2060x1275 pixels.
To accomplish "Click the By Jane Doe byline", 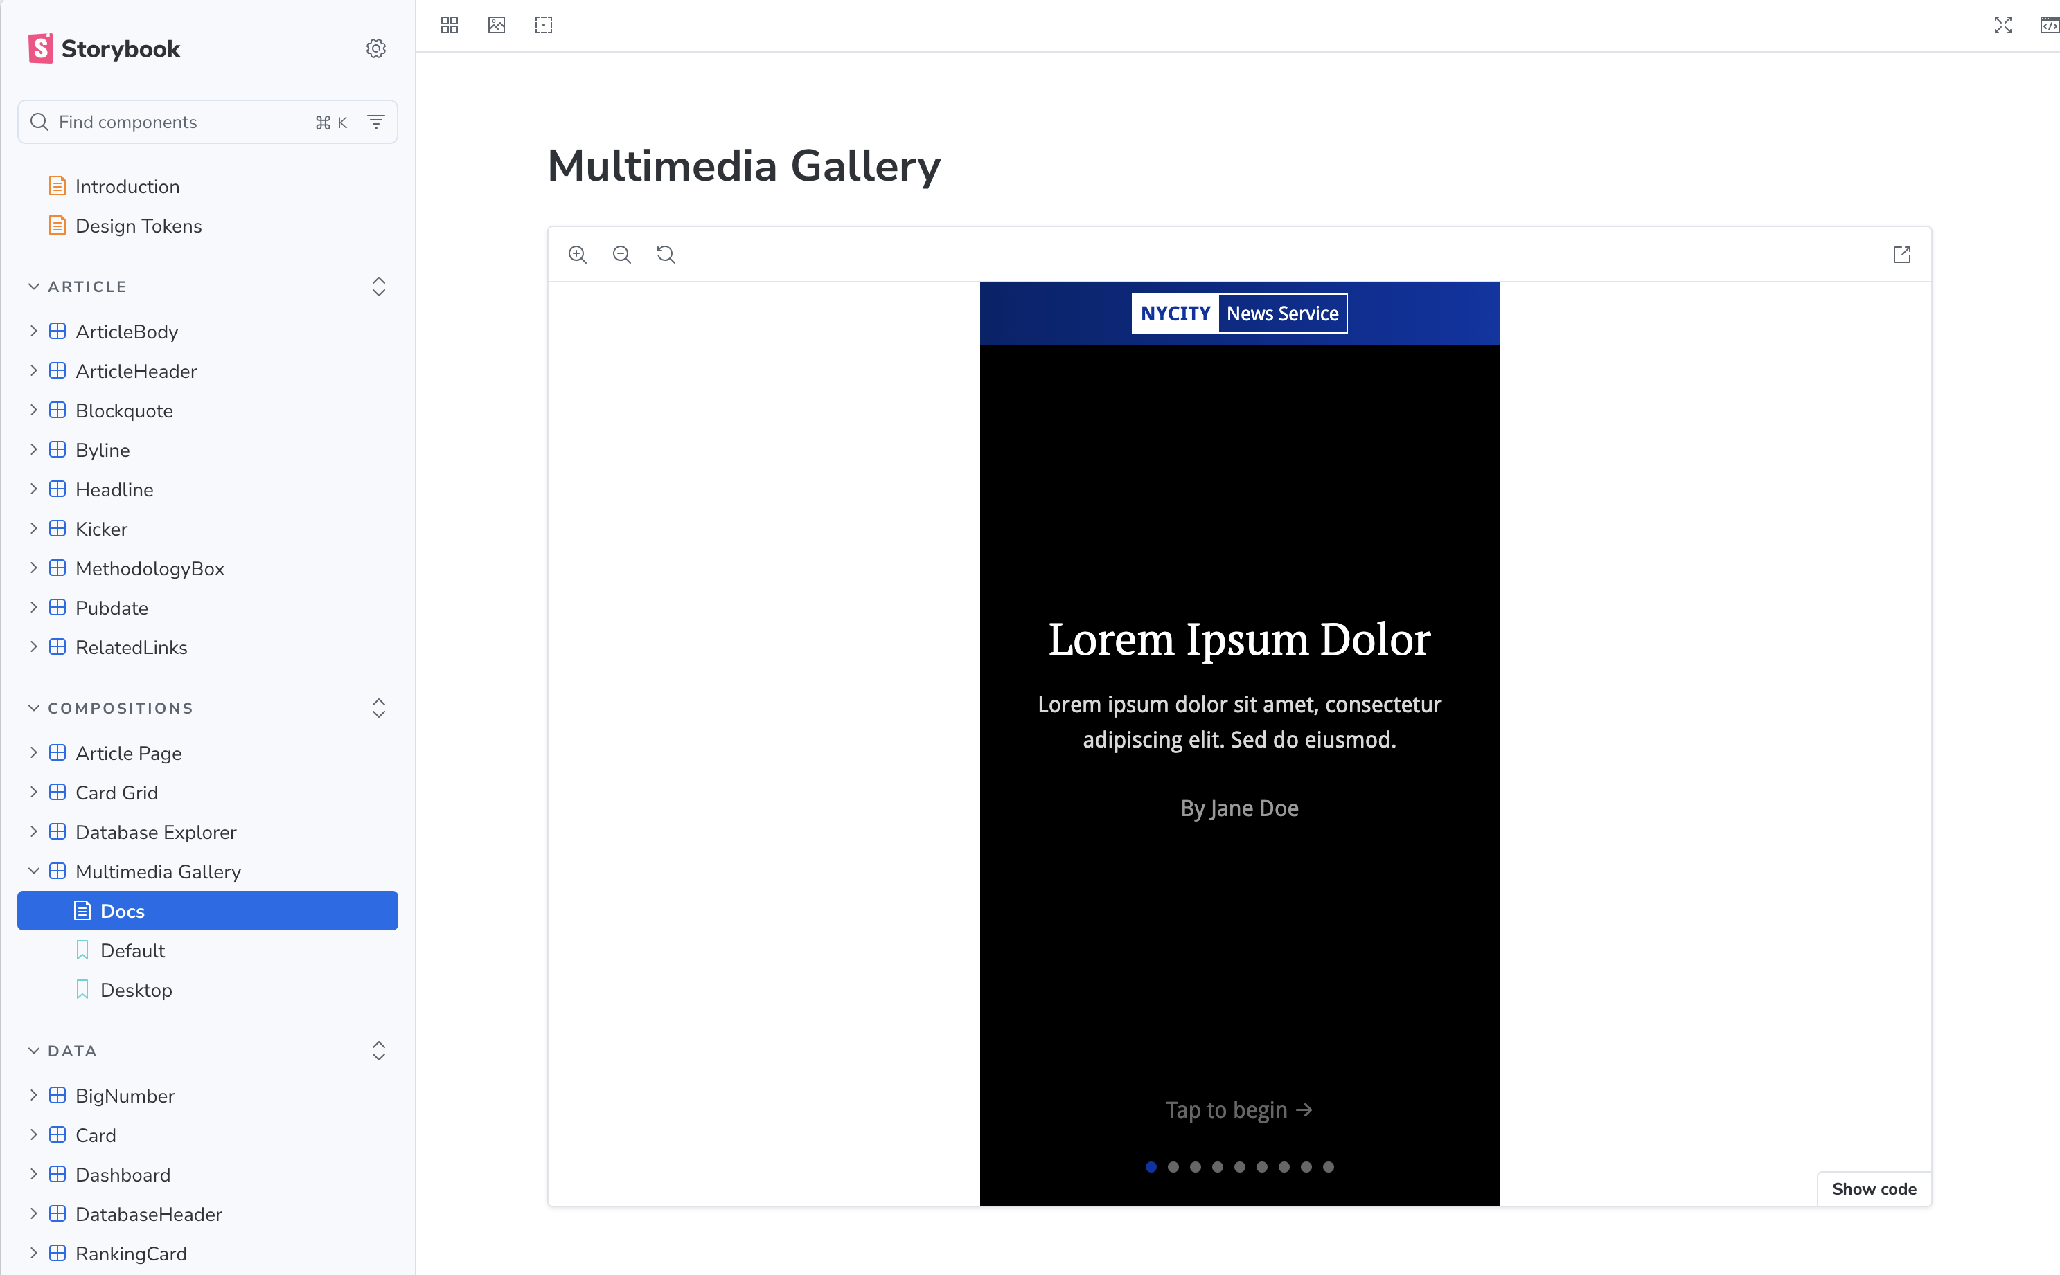I will tap(1239, 808).
